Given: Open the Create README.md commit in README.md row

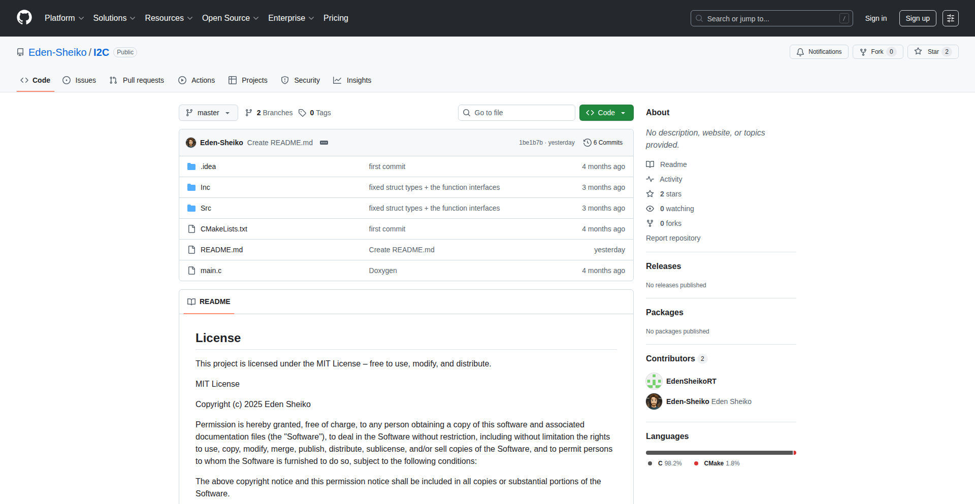Looking at the screenshot, I should pos(402,250).
